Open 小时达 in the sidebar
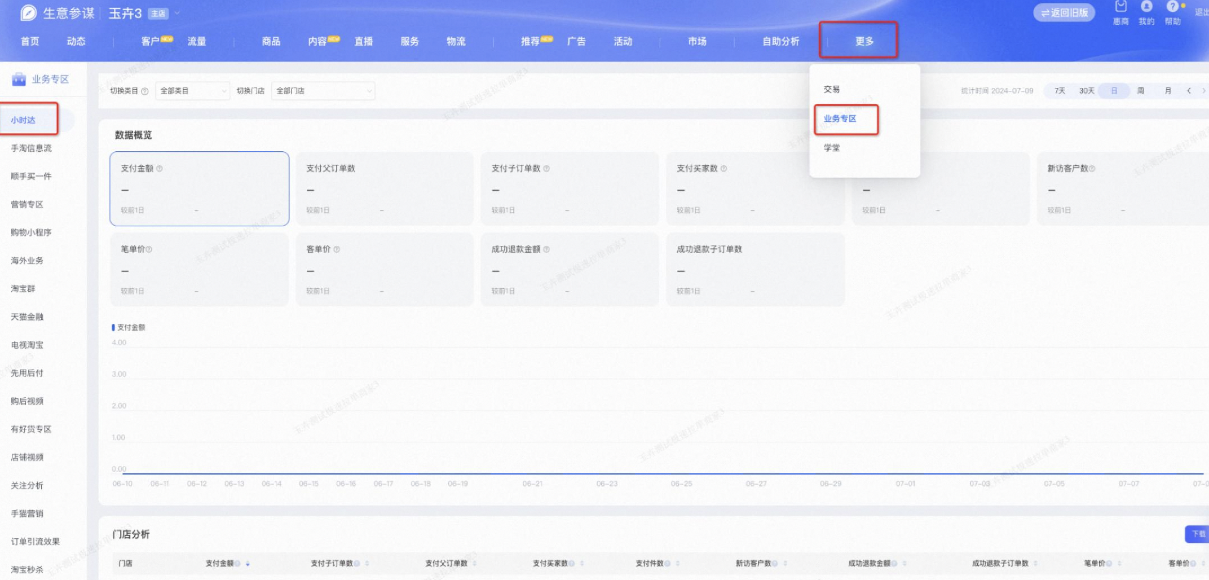 click(x=23, y=120)
